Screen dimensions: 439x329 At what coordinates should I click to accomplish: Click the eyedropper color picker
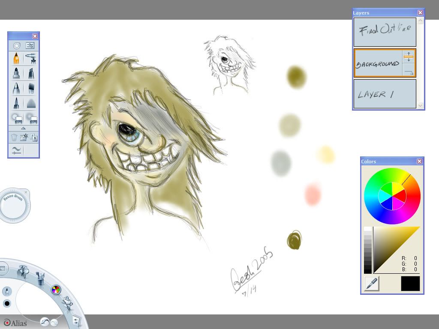pyautogui.click(x=372, y=284)
